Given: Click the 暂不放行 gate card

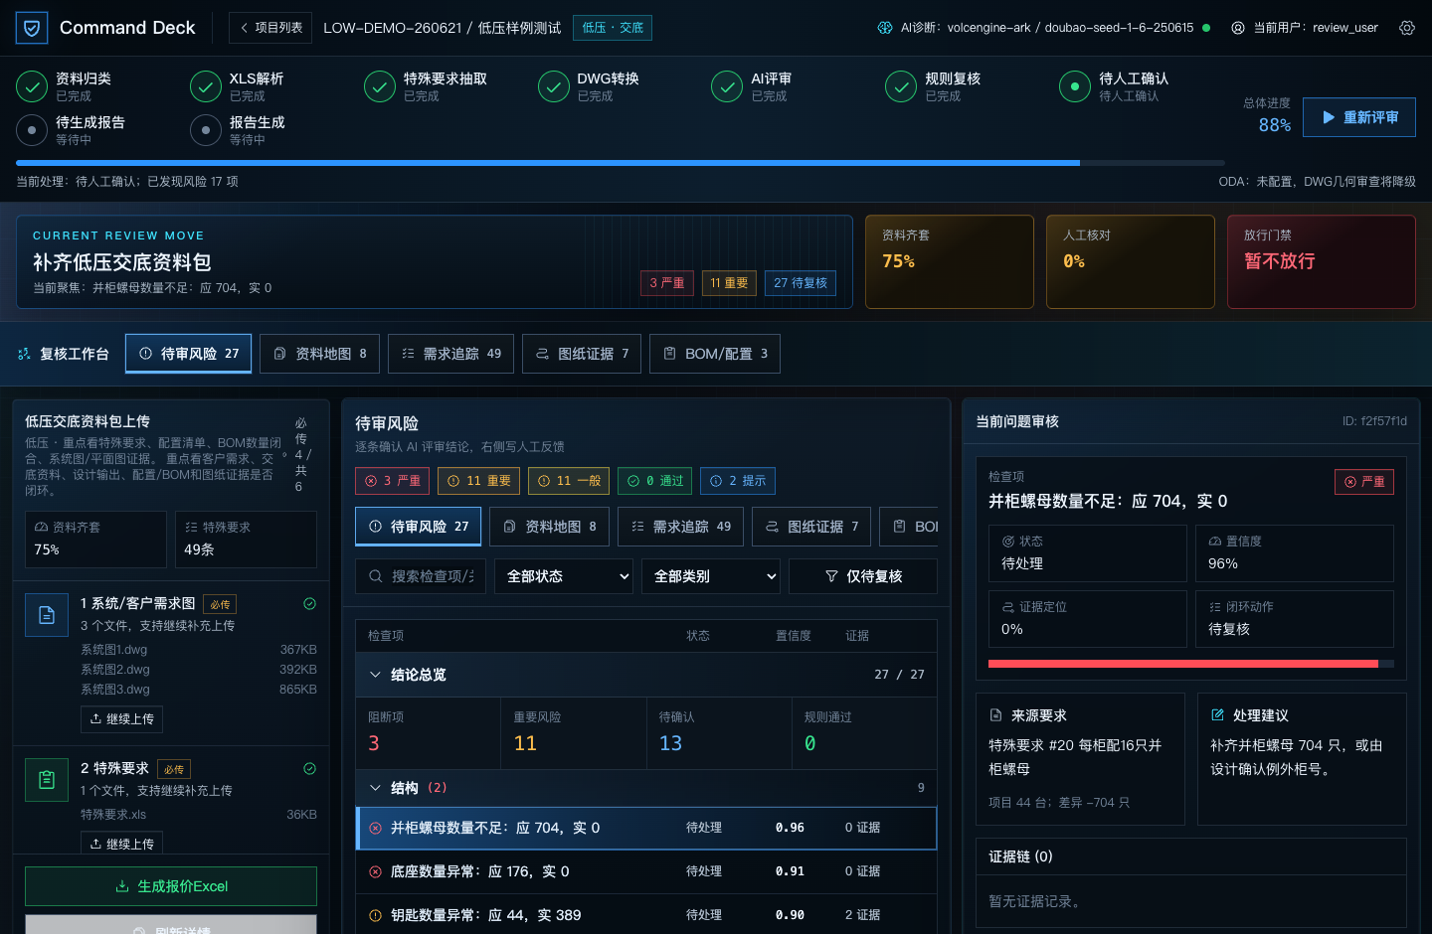Looking at the screenshot, I should pos(1322,262).
